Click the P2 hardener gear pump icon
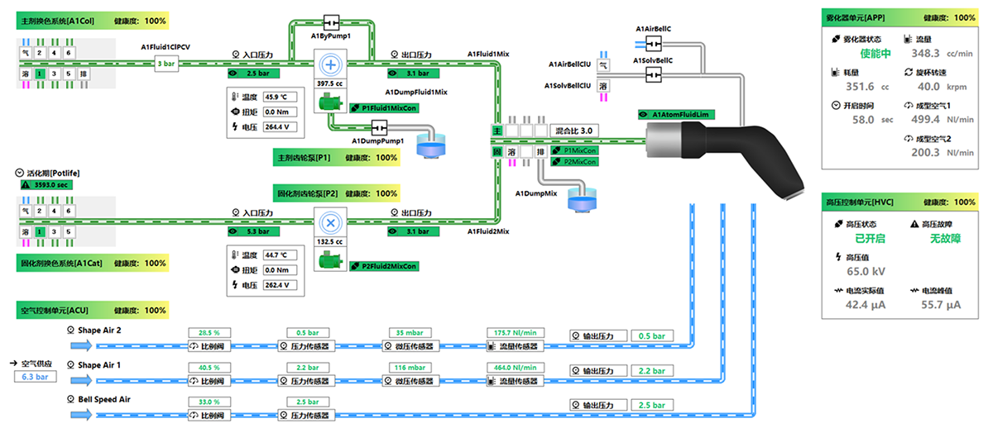 click(331, 222)
